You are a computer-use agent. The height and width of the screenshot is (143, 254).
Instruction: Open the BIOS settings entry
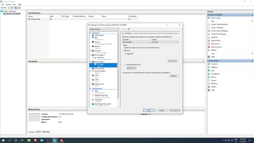pyautogui.click(x=96, y=37)
